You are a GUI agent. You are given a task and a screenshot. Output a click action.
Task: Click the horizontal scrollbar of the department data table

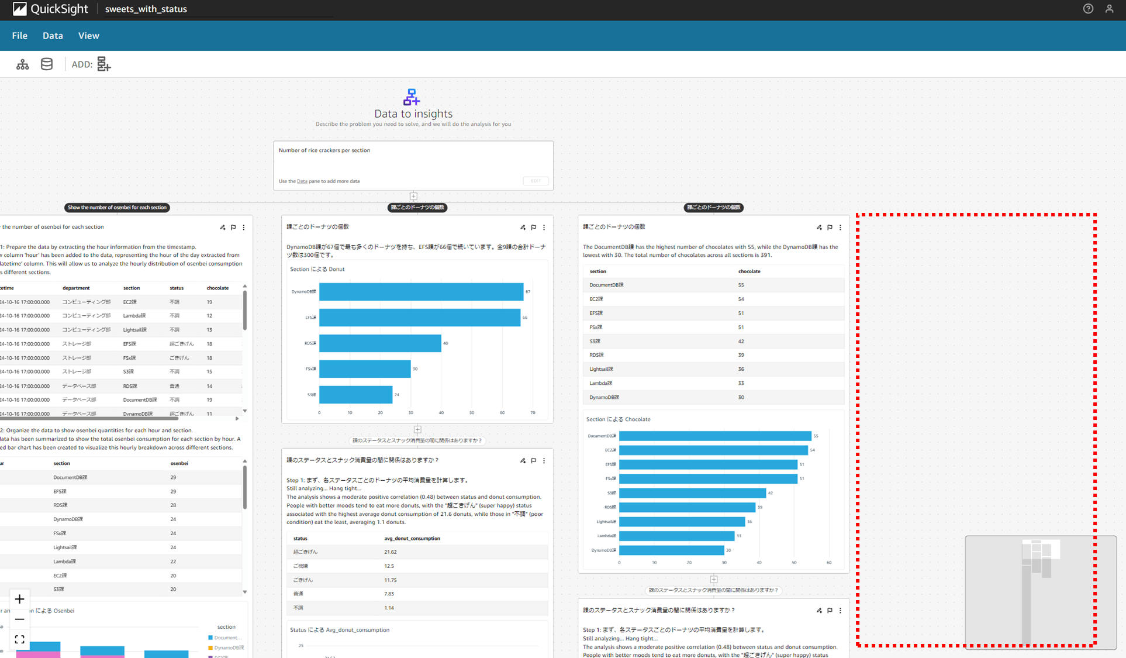89,419
